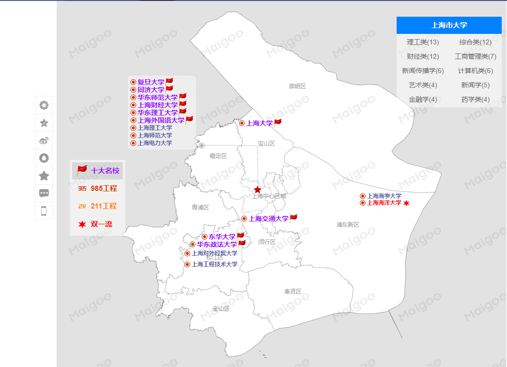Viewport: 507px width, 367px height.
Task: Open the 药学类(4) category
Action: (475, 99)
